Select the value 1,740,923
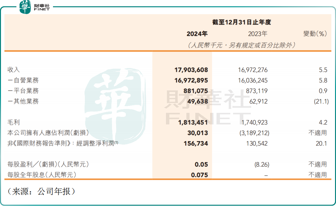 pos(255,122)
